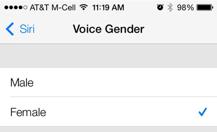Tap the gray section header area
Viewport: 217px width, 132px height.
[108, 56]
